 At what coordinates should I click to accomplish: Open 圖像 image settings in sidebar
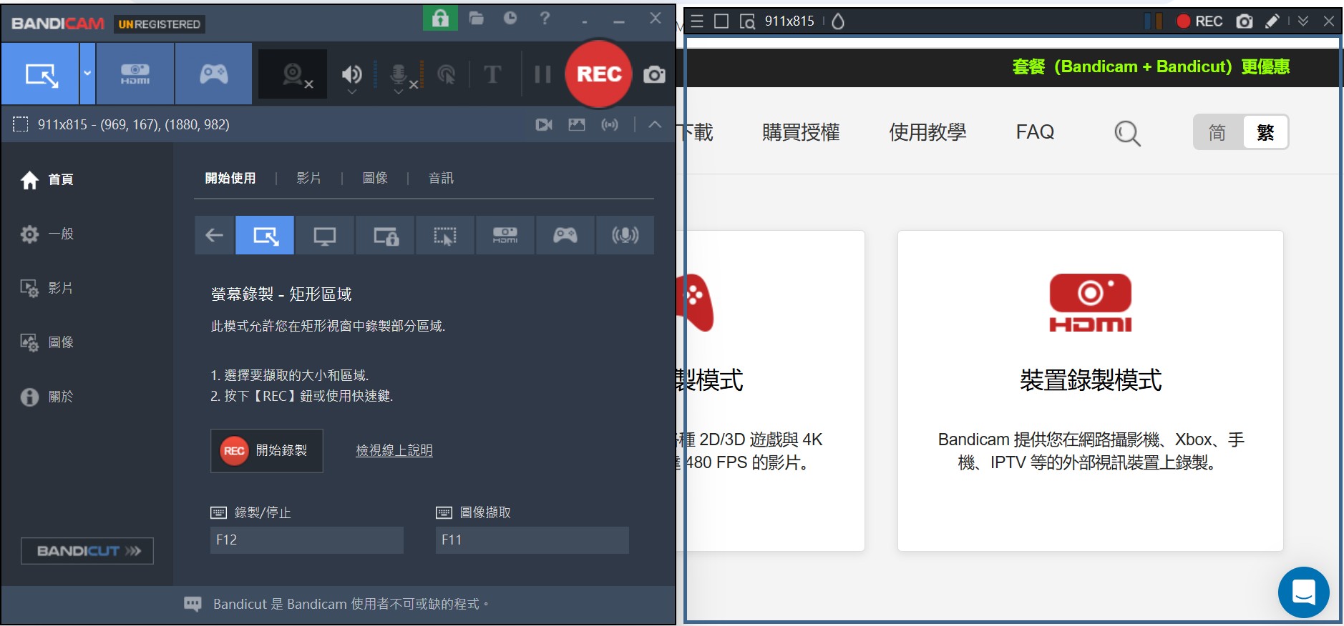(47, 342)
